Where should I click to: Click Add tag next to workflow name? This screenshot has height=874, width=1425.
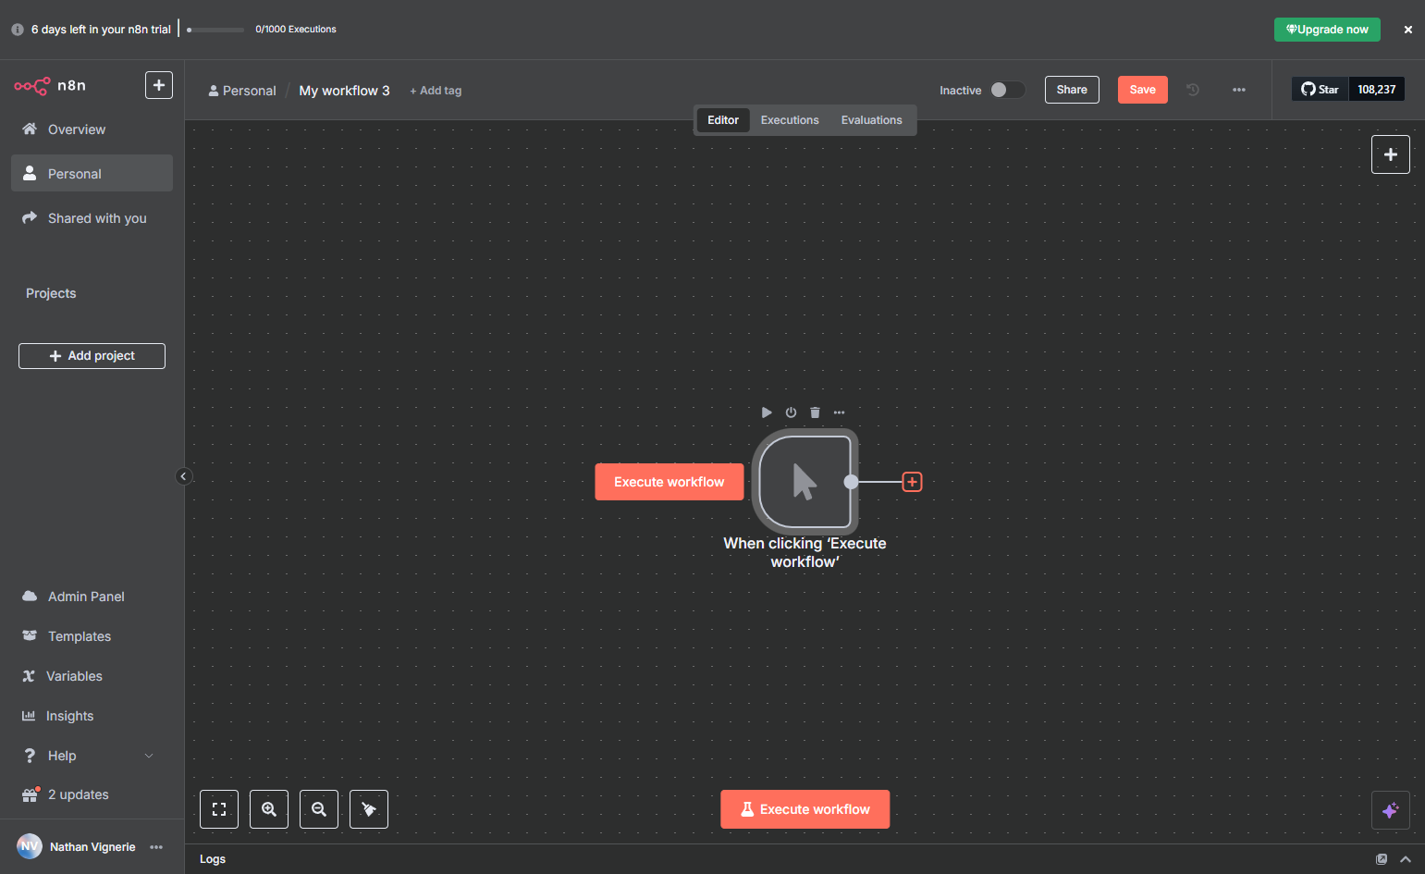tap(436, 91)
